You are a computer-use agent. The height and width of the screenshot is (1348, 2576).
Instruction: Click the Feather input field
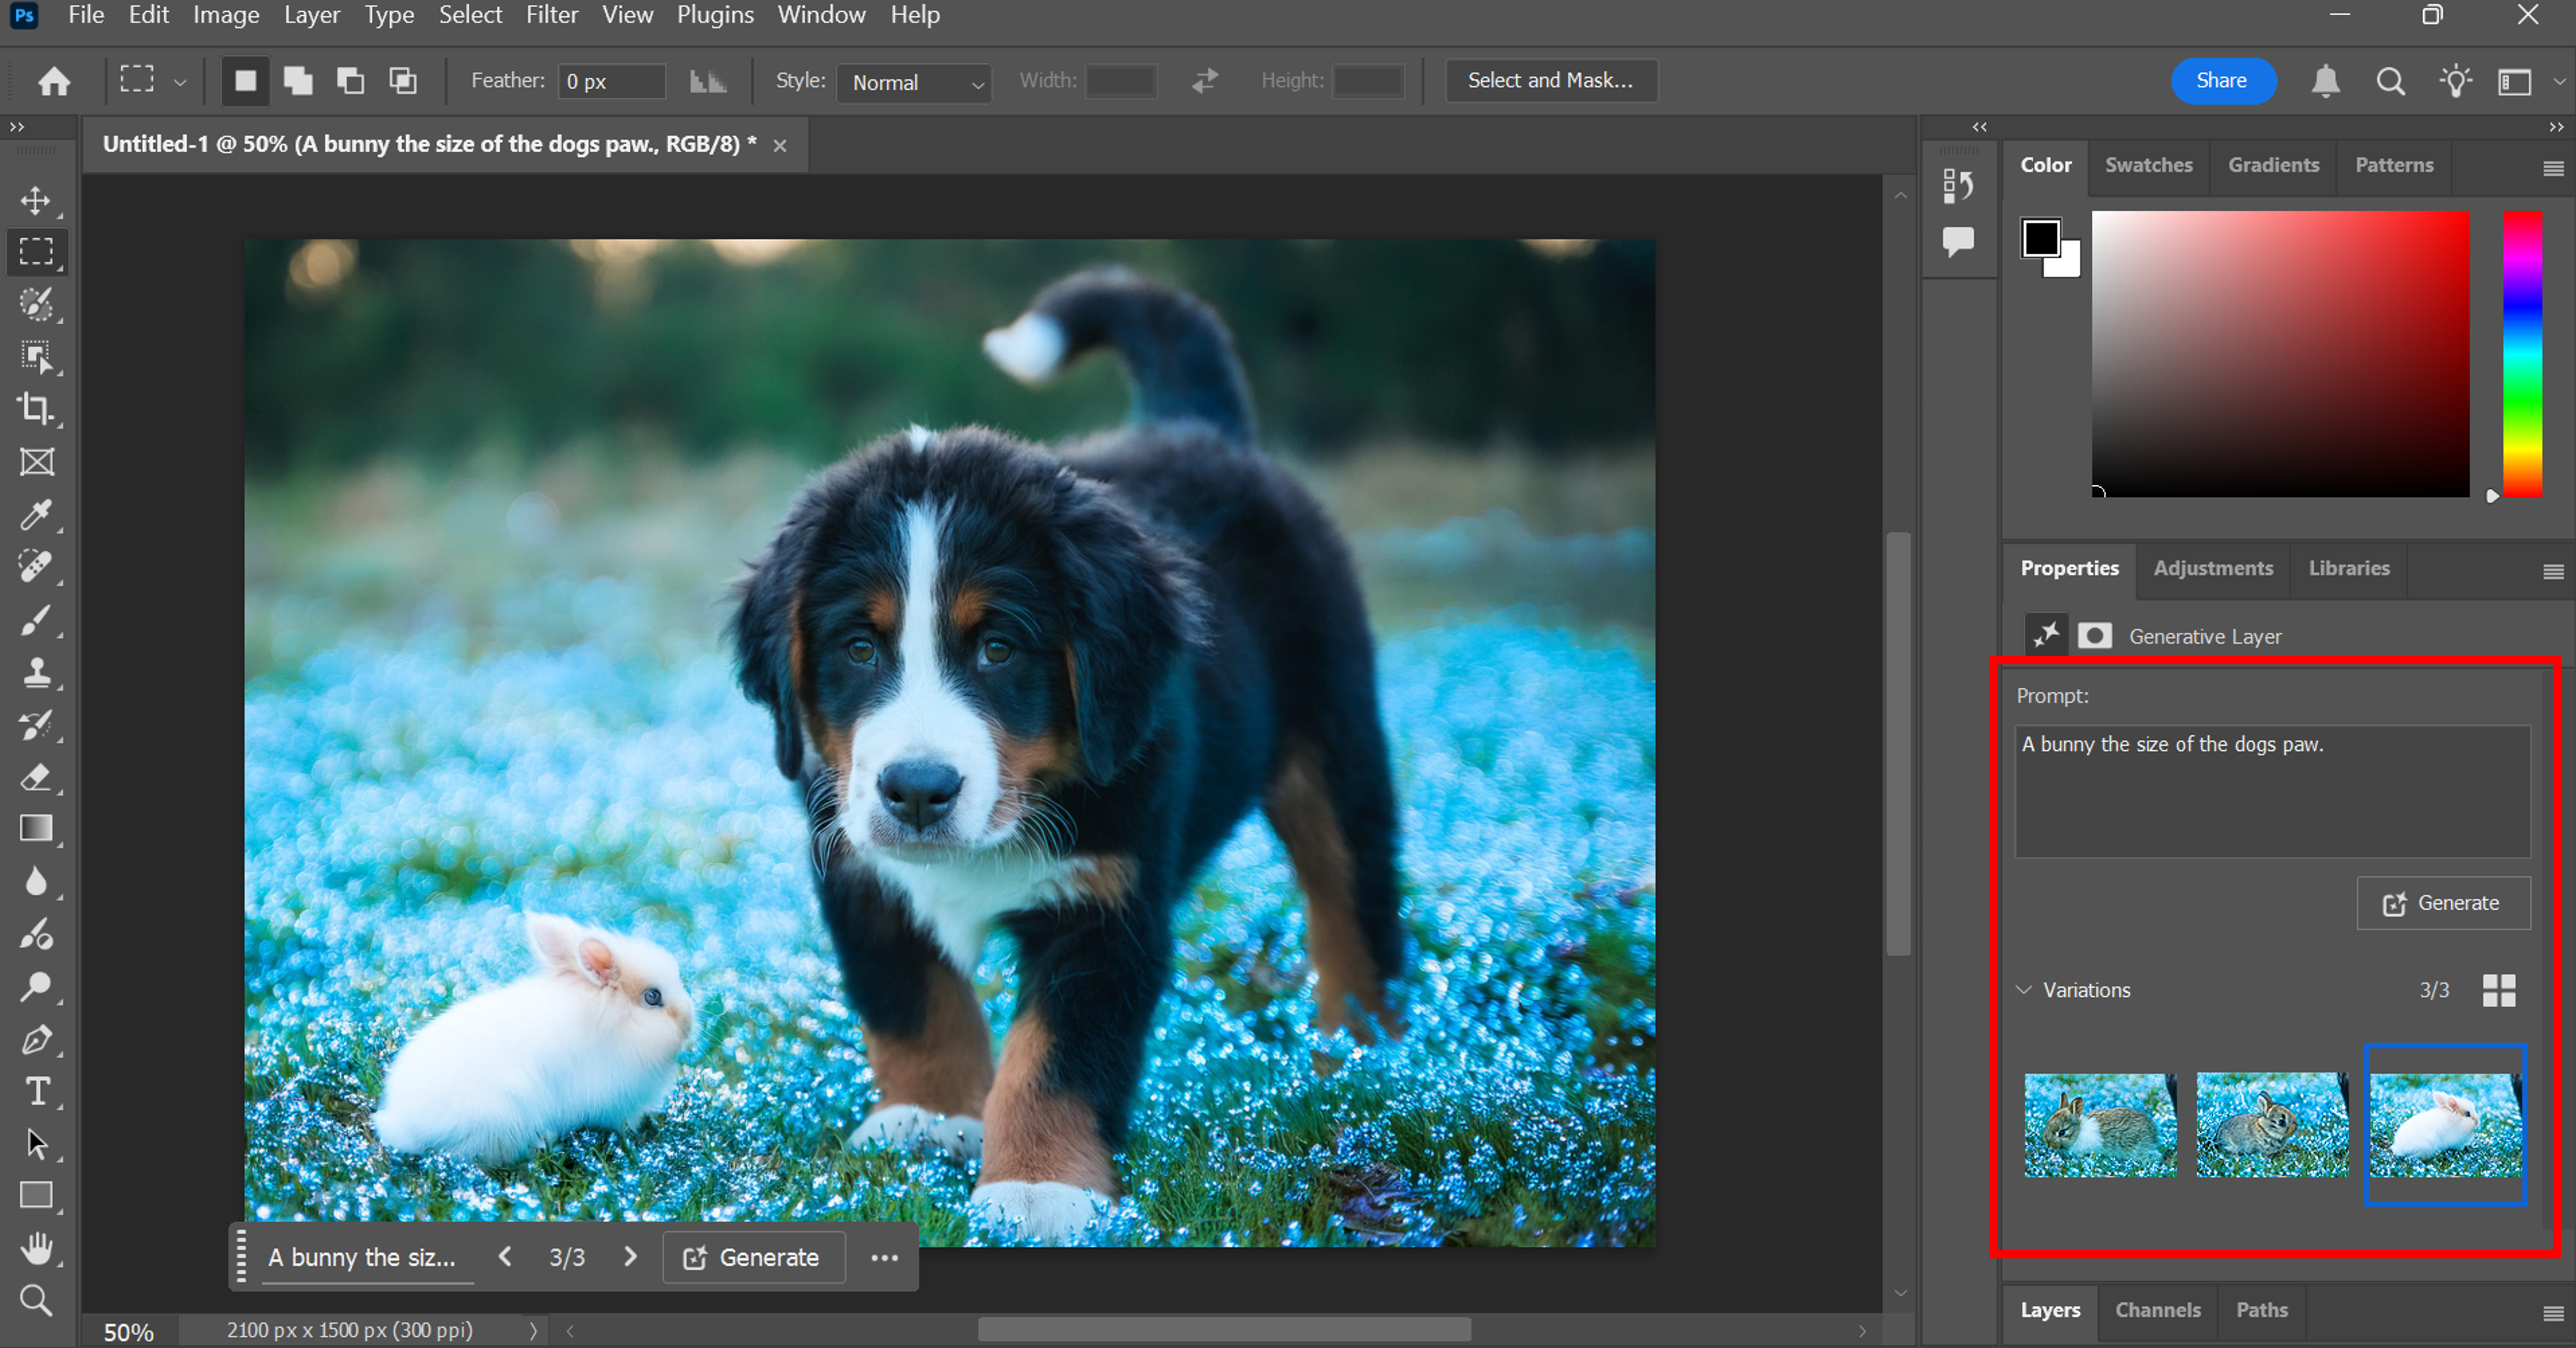(x=612, y=82)
